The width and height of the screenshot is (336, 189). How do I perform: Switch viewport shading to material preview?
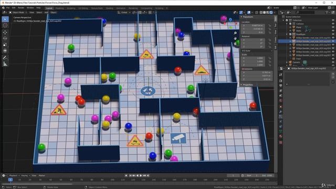pyautogui.click(x=268, y=13)
